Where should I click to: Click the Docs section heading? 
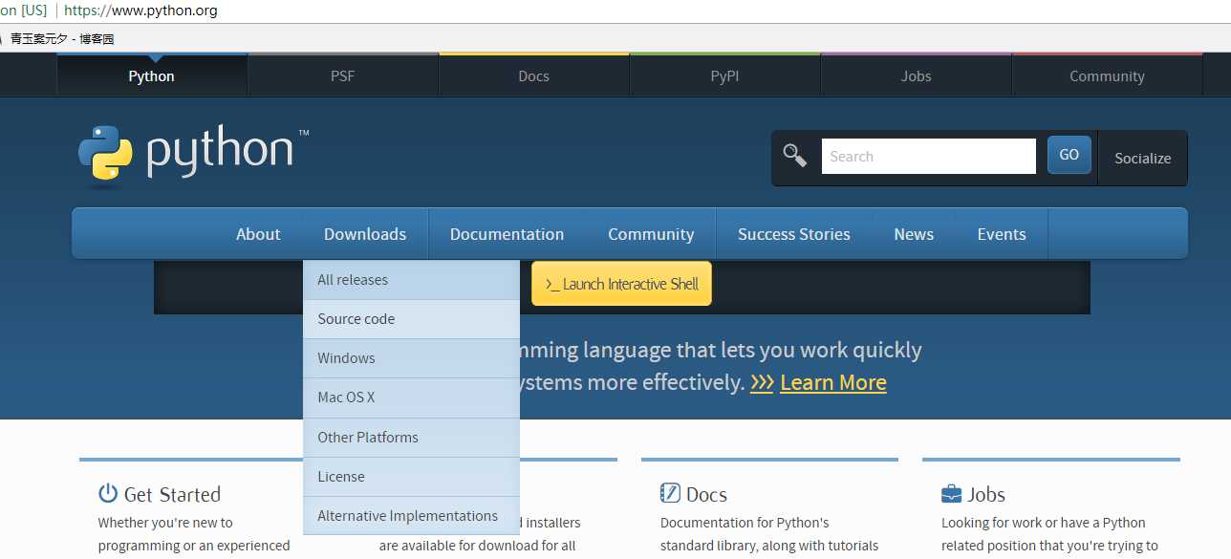tap(706, 495)
